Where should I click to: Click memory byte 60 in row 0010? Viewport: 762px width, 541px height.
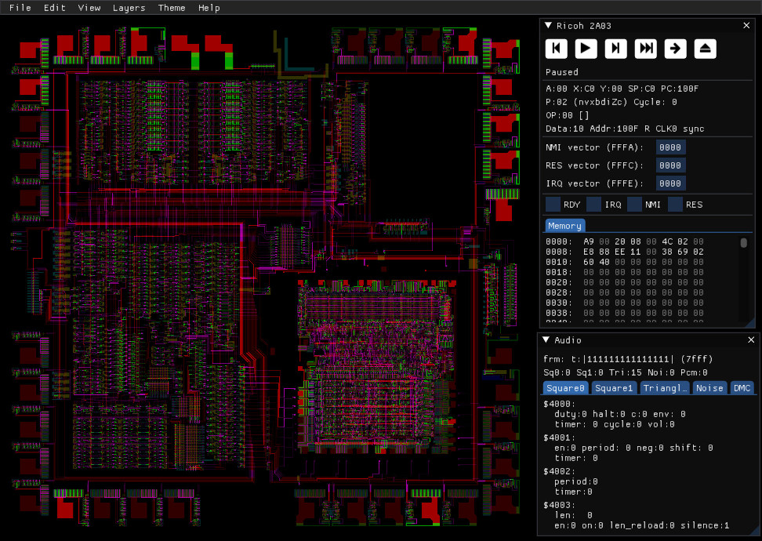(589, 262)
